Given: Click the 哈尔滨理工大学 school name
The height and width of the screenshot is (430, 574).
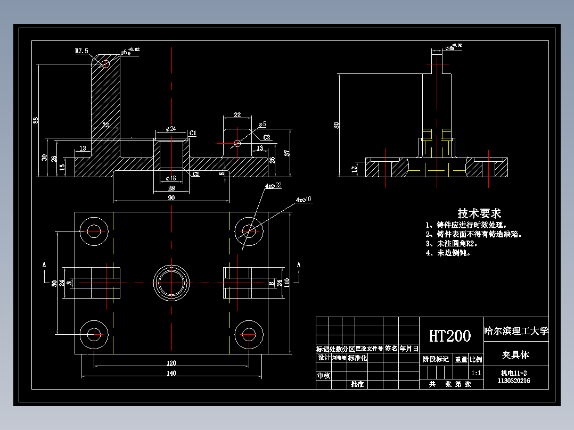Looking at the screenshot, I should click(517, 330).
